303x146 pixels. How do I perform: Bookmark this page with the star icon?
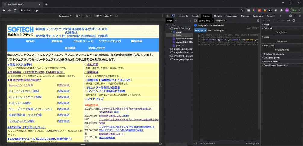tap(242, 11)
